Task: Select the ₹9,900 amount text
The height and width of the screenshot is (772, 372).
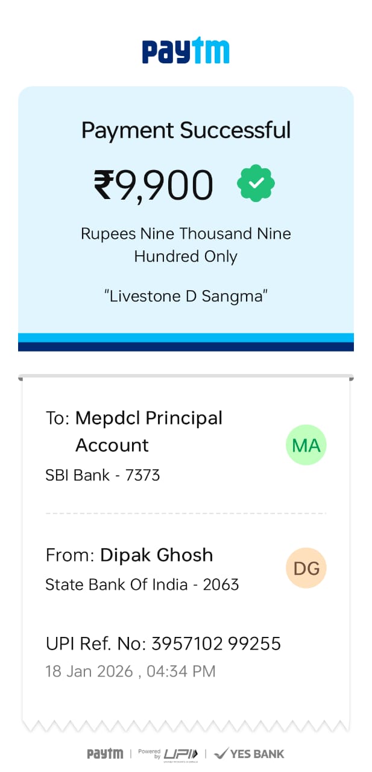Action: coord(154,185)
